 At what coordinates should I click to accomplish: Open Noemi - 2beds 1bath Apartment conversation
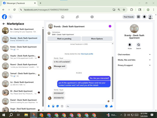point(21,66)
